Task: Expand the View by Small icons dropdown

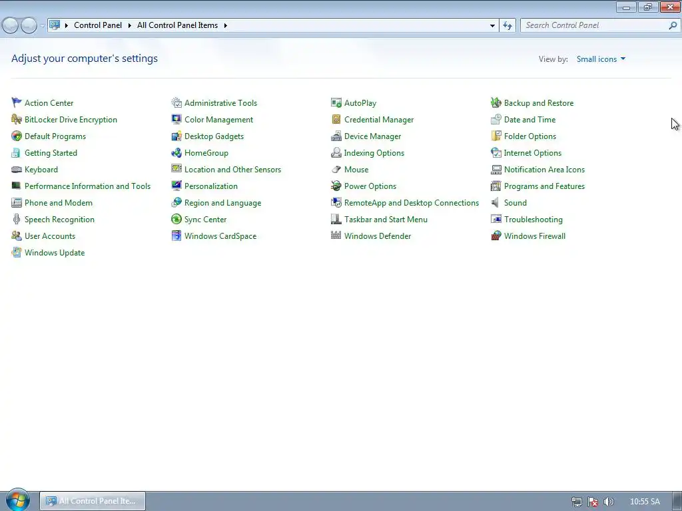Action: pyautogui.click(x=601, y=59)
